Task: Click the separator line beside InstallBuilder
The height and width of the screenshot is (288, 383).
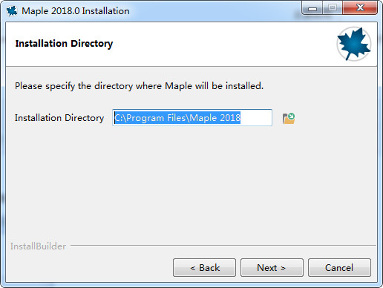Action: tap(223, 246)
